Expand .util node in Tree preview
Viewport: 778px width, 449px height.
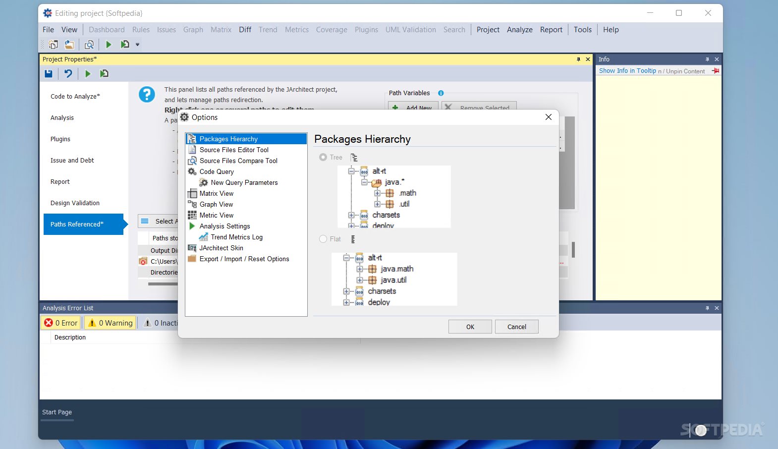377,204
